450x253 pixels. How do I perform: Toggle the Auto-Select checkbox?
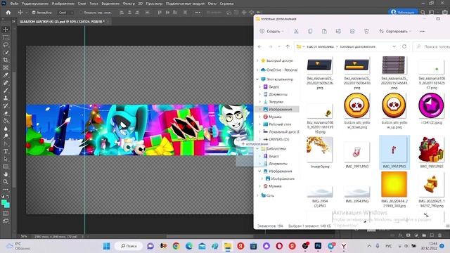pyautogui.click(x=34, y=13)
